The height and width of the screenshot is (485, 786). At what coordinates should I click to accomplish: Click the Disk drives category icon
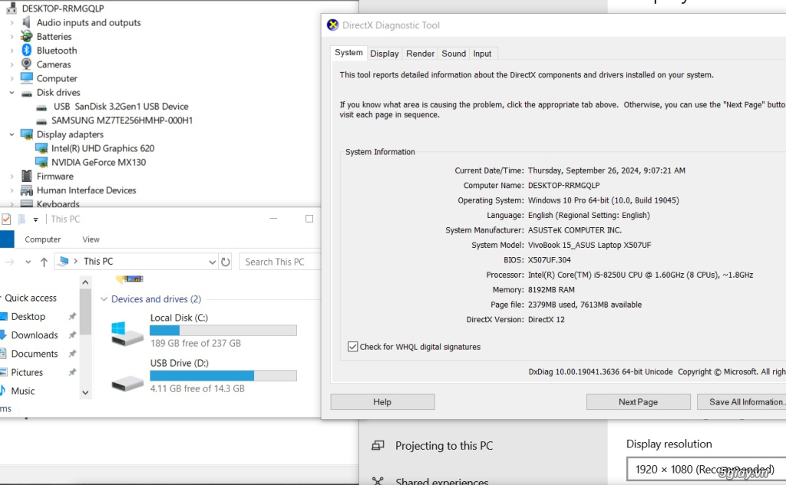click(x=27, y=93)
